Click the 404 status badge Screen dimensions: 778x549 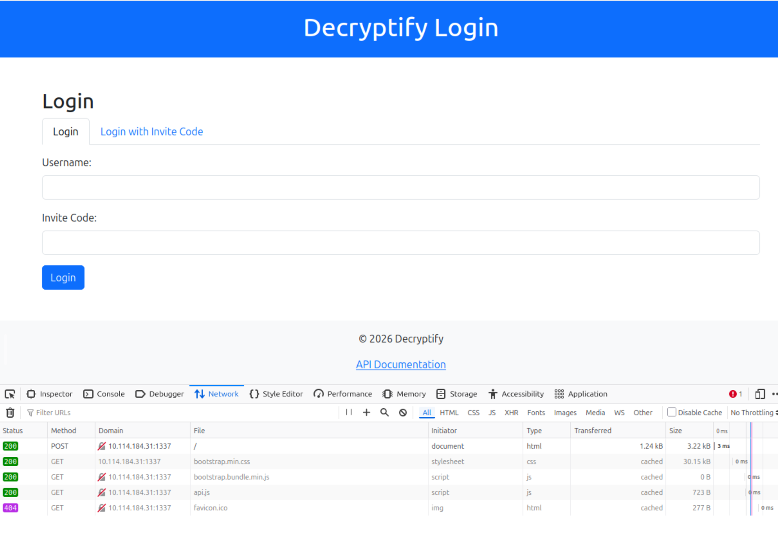pyautogui.click(x=10, y=508)
